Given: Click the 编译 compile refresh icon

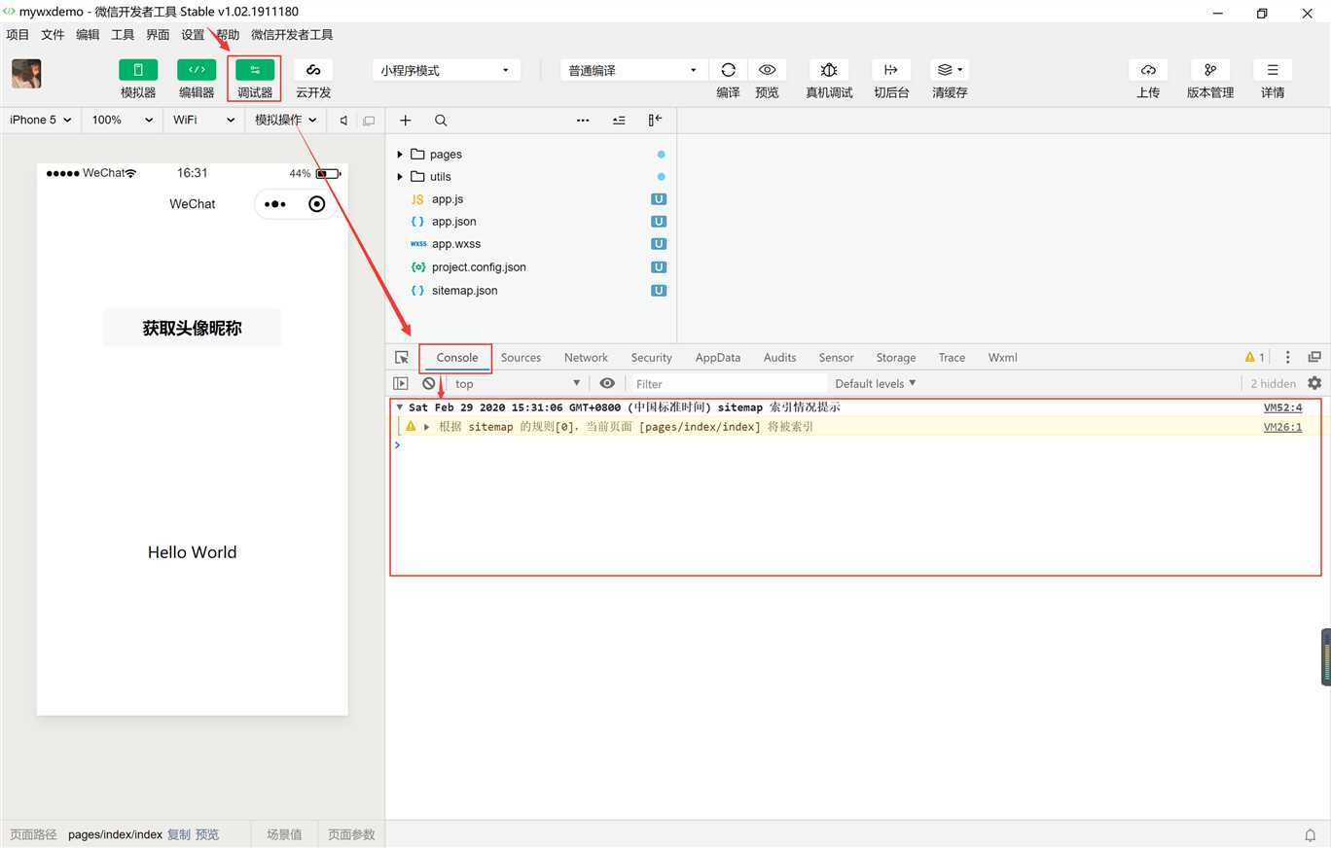Looking at the screenshot, I should pyautogui.click(x=728, y=70).
